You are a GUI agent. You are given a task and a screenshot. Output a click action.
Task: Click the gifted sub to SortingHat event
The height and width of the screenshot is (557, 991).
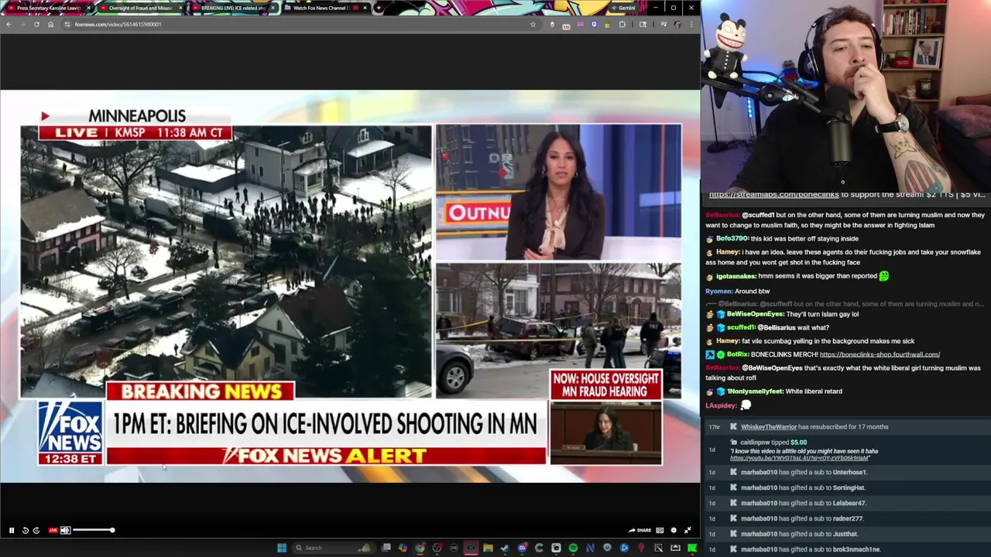click(848, 487)
